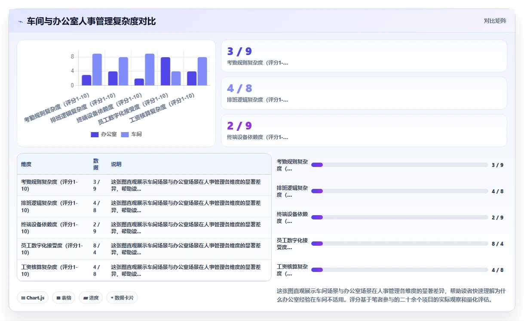The image size is (524, 321).
Task: Click the 维度 table column header
Action: (26, 164)
